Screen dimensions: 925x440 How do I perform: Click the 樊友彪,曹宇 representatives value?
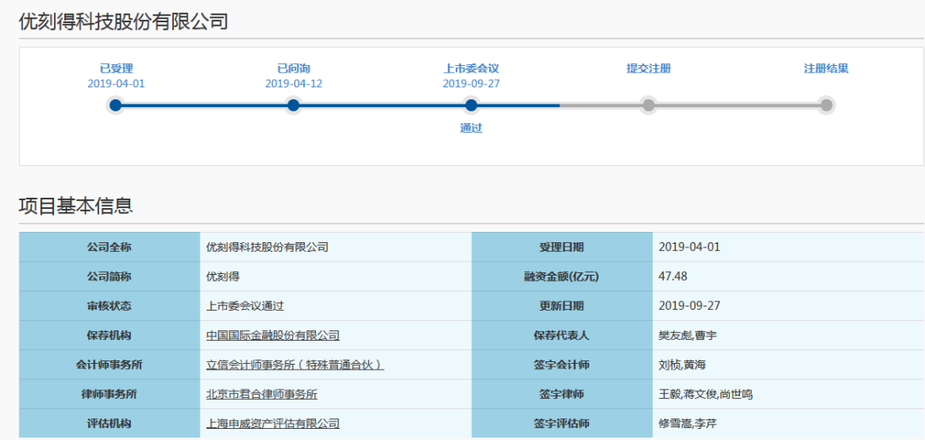[687, 336]
